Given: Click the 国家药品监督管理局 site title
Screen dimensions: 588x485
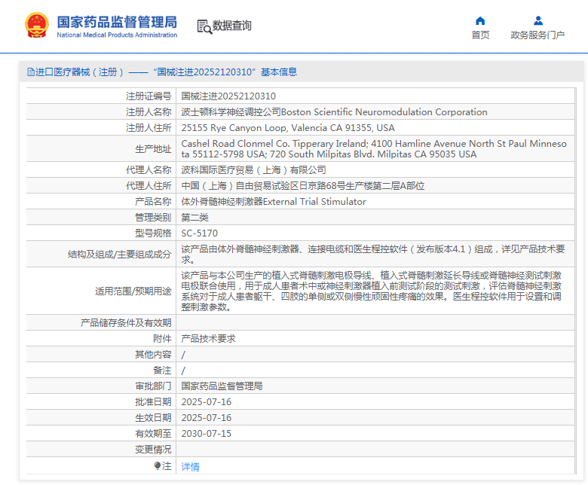Looking at the screenshot, I should point(117,22).
